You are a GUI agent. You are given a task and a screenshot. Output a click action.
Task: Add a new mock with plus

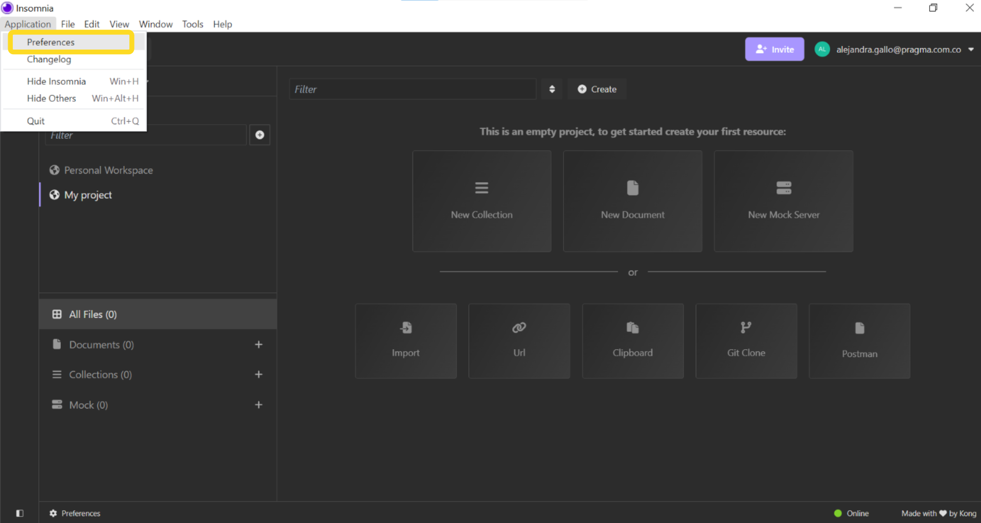(x=259, y=405)
